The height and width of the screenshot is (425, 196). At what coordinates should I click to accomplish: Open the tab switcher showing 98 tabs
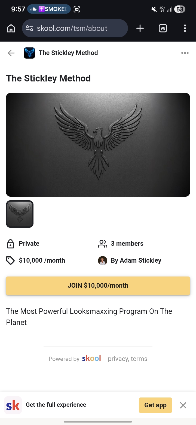click(x=163, y=28)
